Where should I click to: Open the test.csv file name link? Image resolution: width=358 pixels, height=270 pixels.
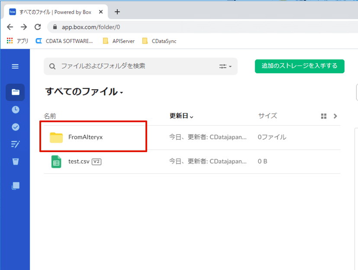pyautogui.click(x=79, y=161)
